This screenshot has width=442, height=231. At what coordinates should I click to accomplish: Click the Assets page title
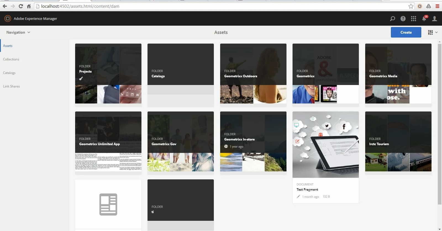click(221, 32)
